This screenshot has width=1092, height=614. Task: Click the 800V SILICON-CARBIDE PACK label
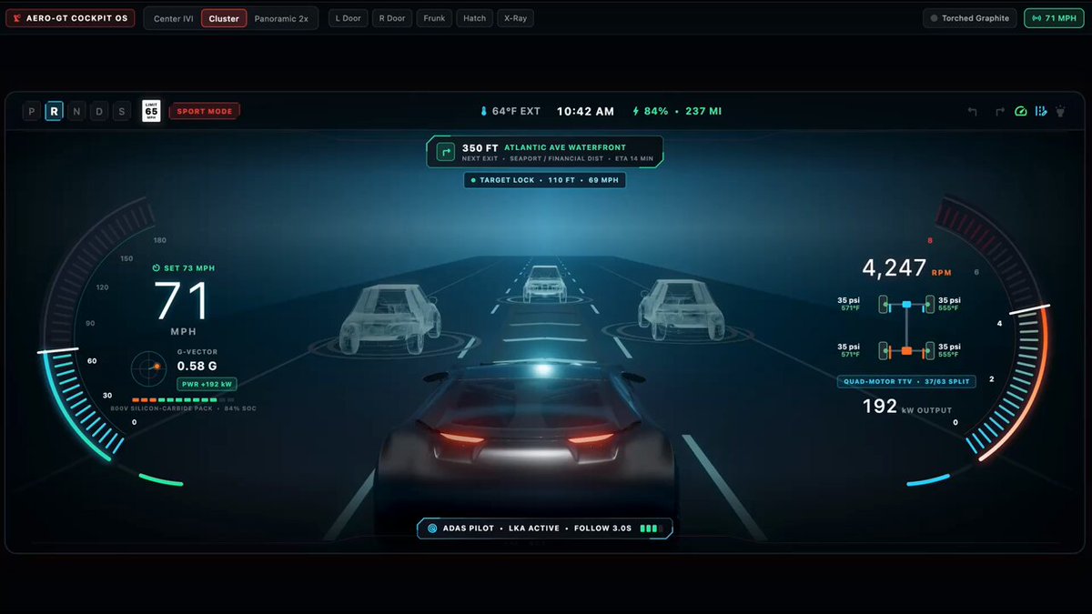coord(161,408)
